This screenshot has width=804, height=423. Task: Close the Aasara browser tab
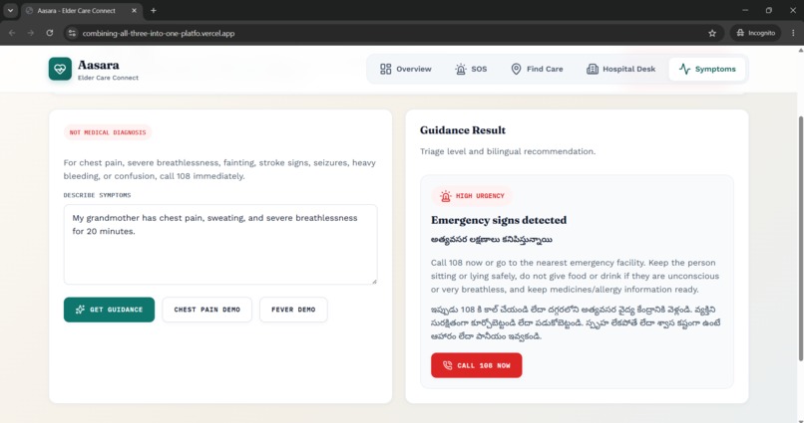point(134,10)
